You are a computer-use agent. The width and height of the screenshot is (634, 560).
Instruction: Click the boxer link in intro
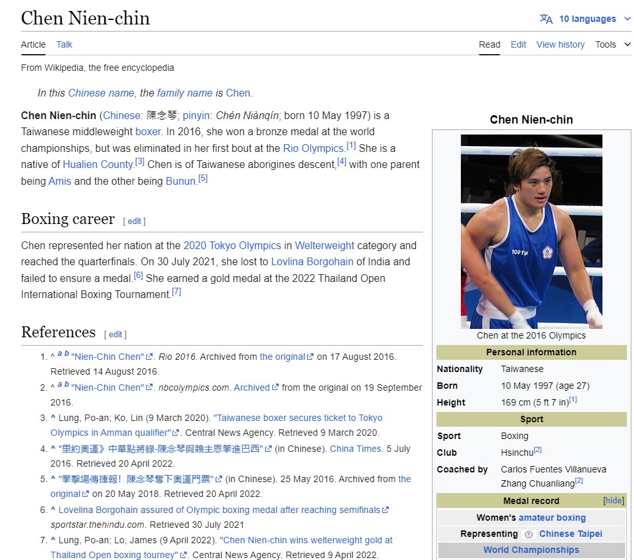tap(148, 132)
